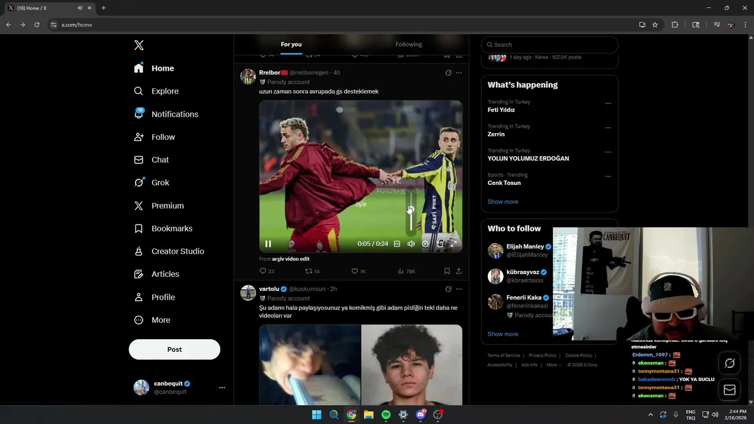Open Chrome media controls
Image resolution: width=754 pixels, height=424 pixels.
pyautogui.click(x=717, y=25)
